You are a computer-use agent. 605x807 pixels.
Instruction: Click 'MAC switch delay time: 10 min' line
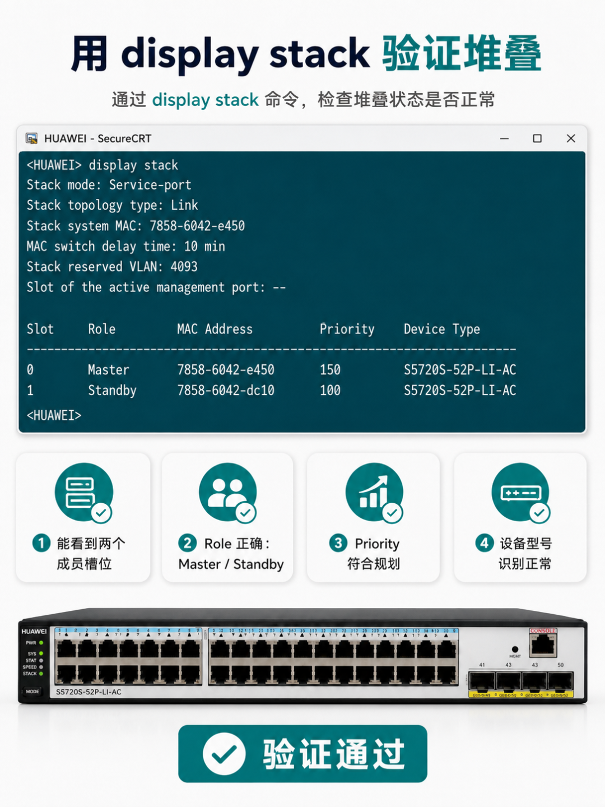[x=126, y=247]
